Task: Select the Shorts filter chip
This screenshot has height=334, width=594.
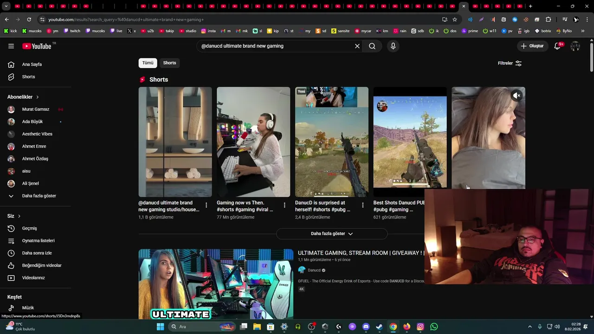Action: point(169,63)
